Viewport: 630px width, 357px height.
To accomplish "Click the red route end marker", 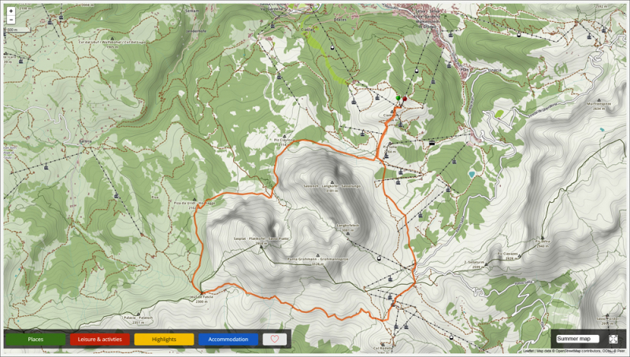I will tap(405, 99).
